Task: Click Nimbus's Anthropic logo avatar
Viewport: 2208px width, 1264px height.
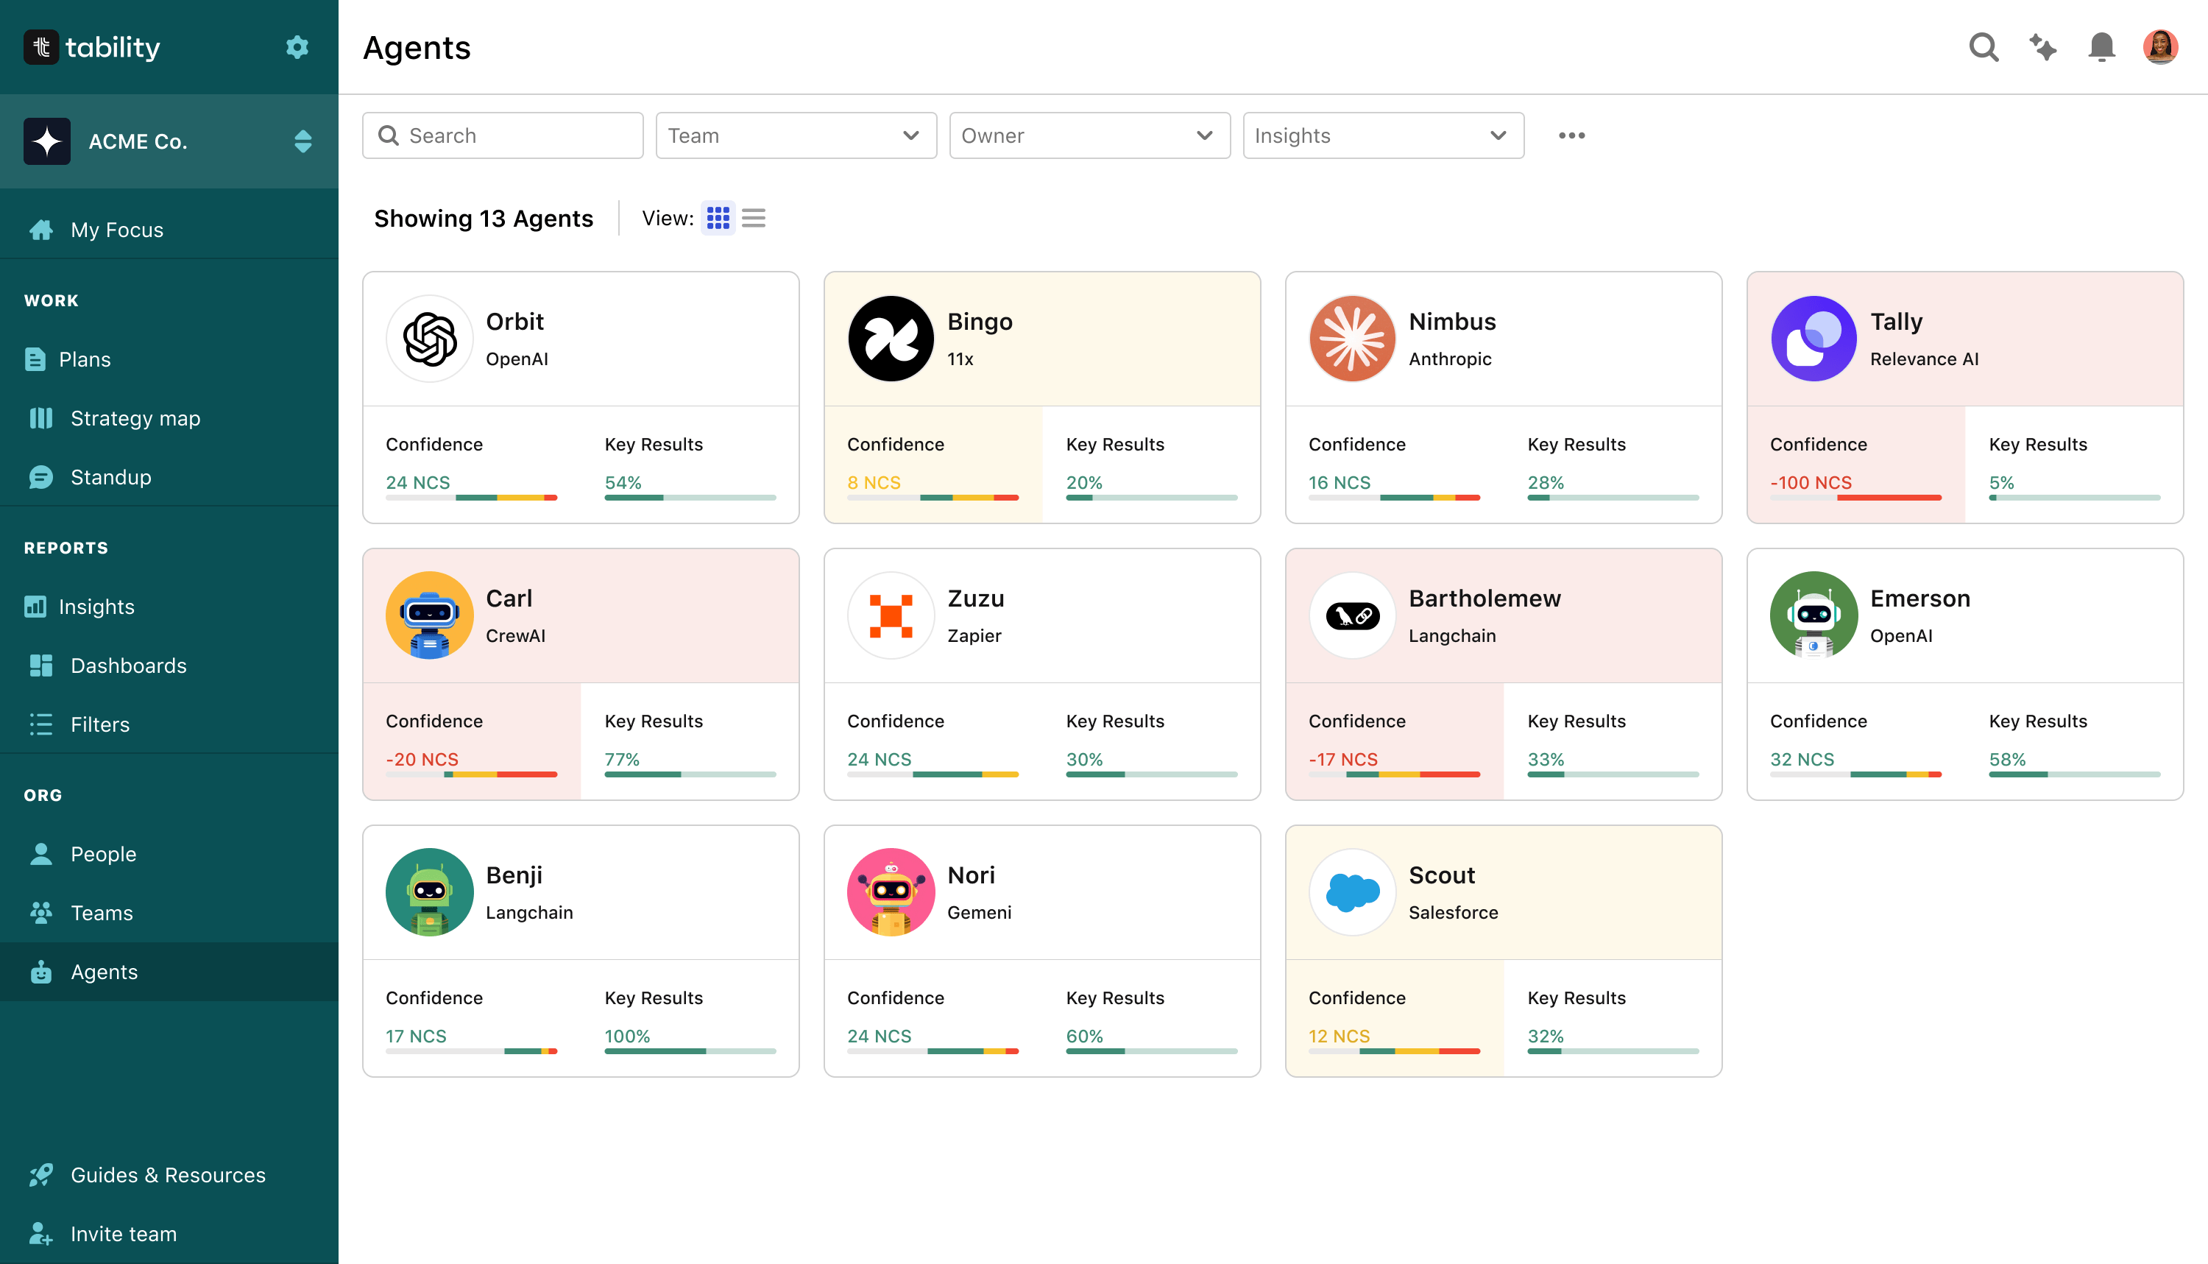Action: [1352, 339]
